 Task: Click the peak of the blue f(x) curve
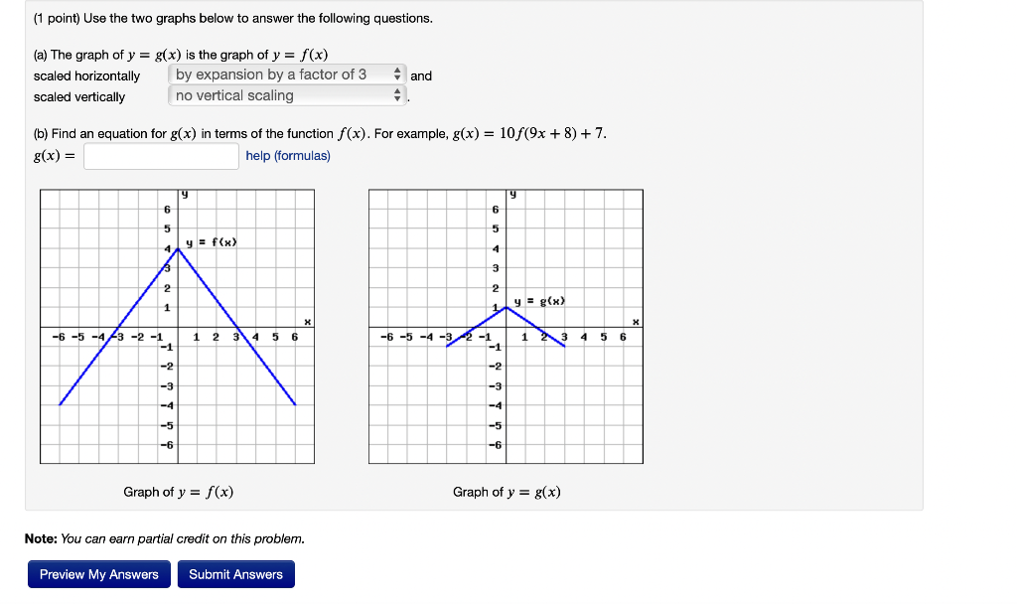click(177, 247)
